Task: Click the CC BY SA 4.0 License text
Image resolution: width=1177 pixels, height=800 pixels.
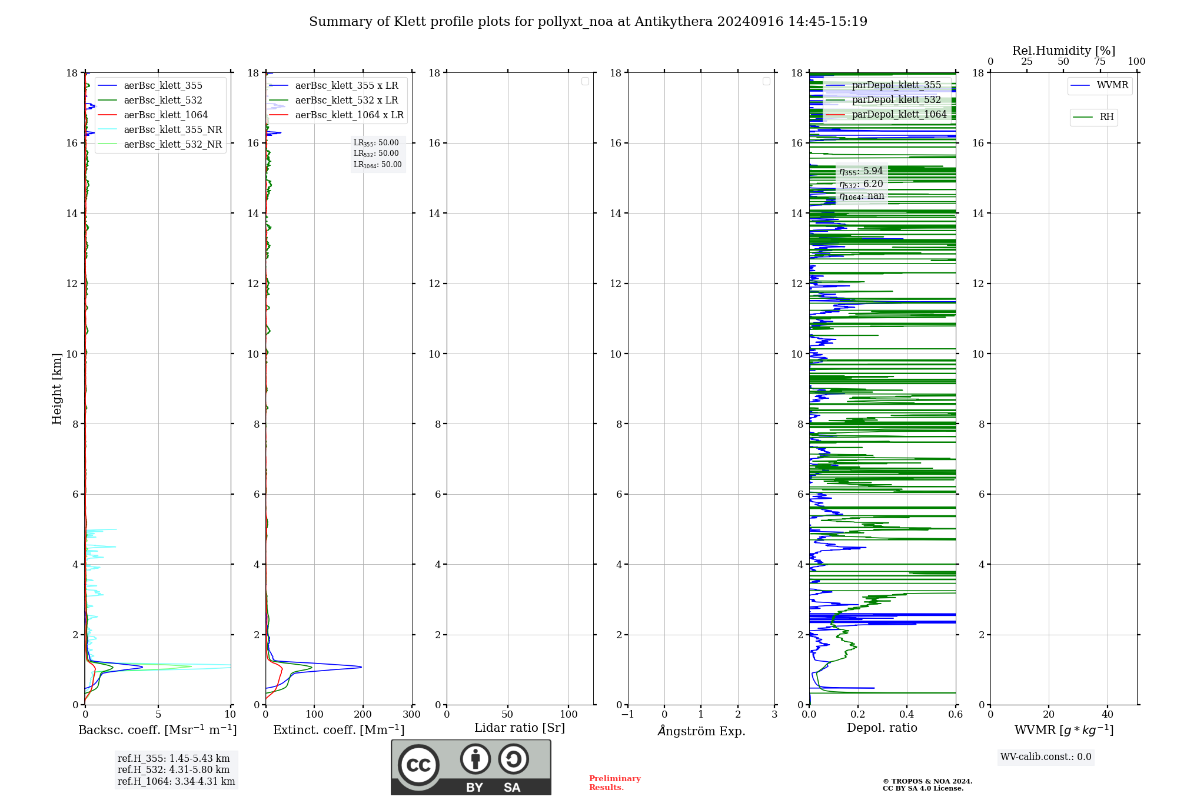Action: click(x=923, y=789)
